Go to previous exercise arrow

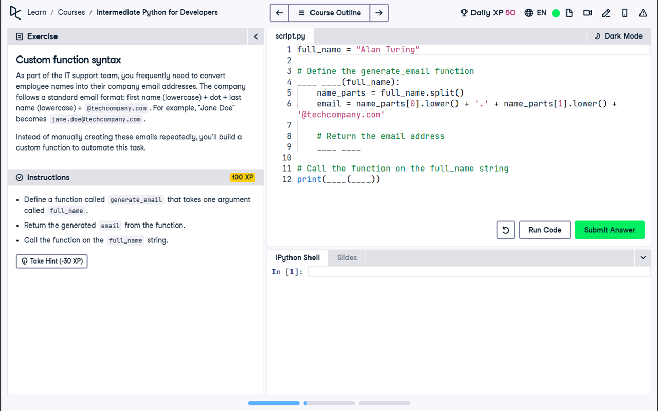click(279, 13)
